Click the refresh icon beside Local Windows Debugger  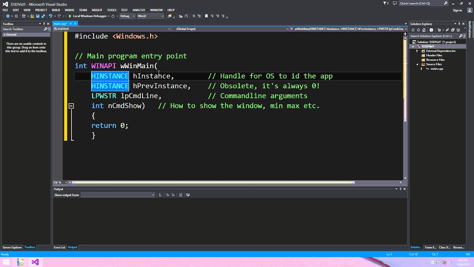113,16
